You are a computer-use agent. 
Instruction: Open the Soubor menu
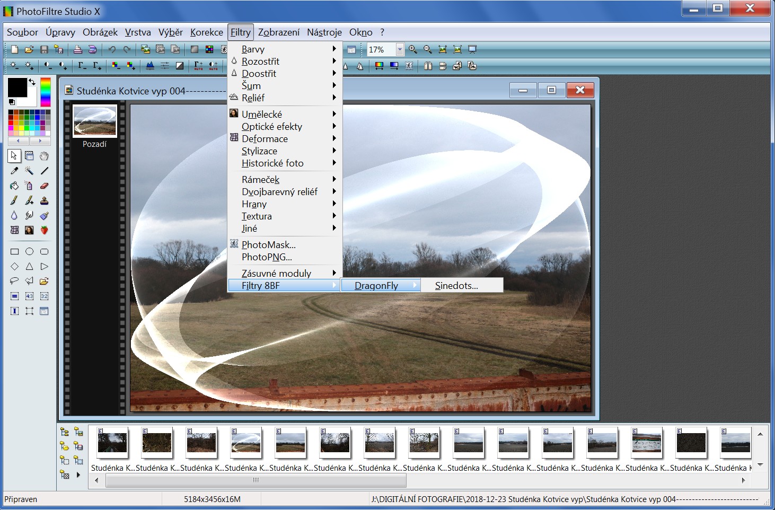point(22,32)
